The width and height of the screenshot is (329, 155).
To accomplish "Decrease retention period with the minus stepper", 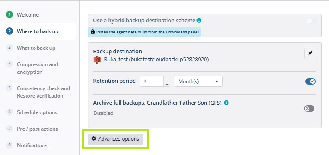I will 167,84.
